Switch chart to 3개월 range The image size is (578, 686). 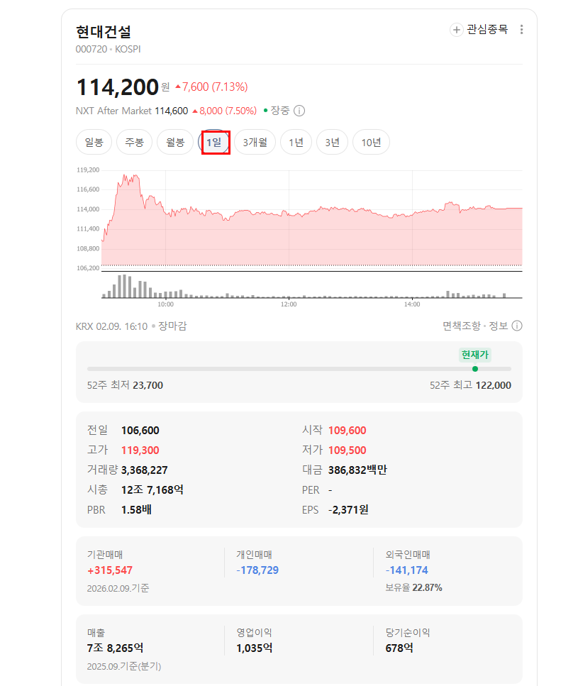click(255, 142)
